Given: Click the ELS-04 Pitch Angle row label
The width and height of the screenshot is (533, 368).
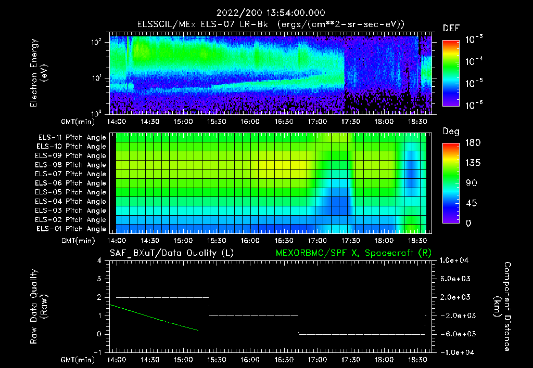Looking at the screenshot, I should [x=70, y=201].
